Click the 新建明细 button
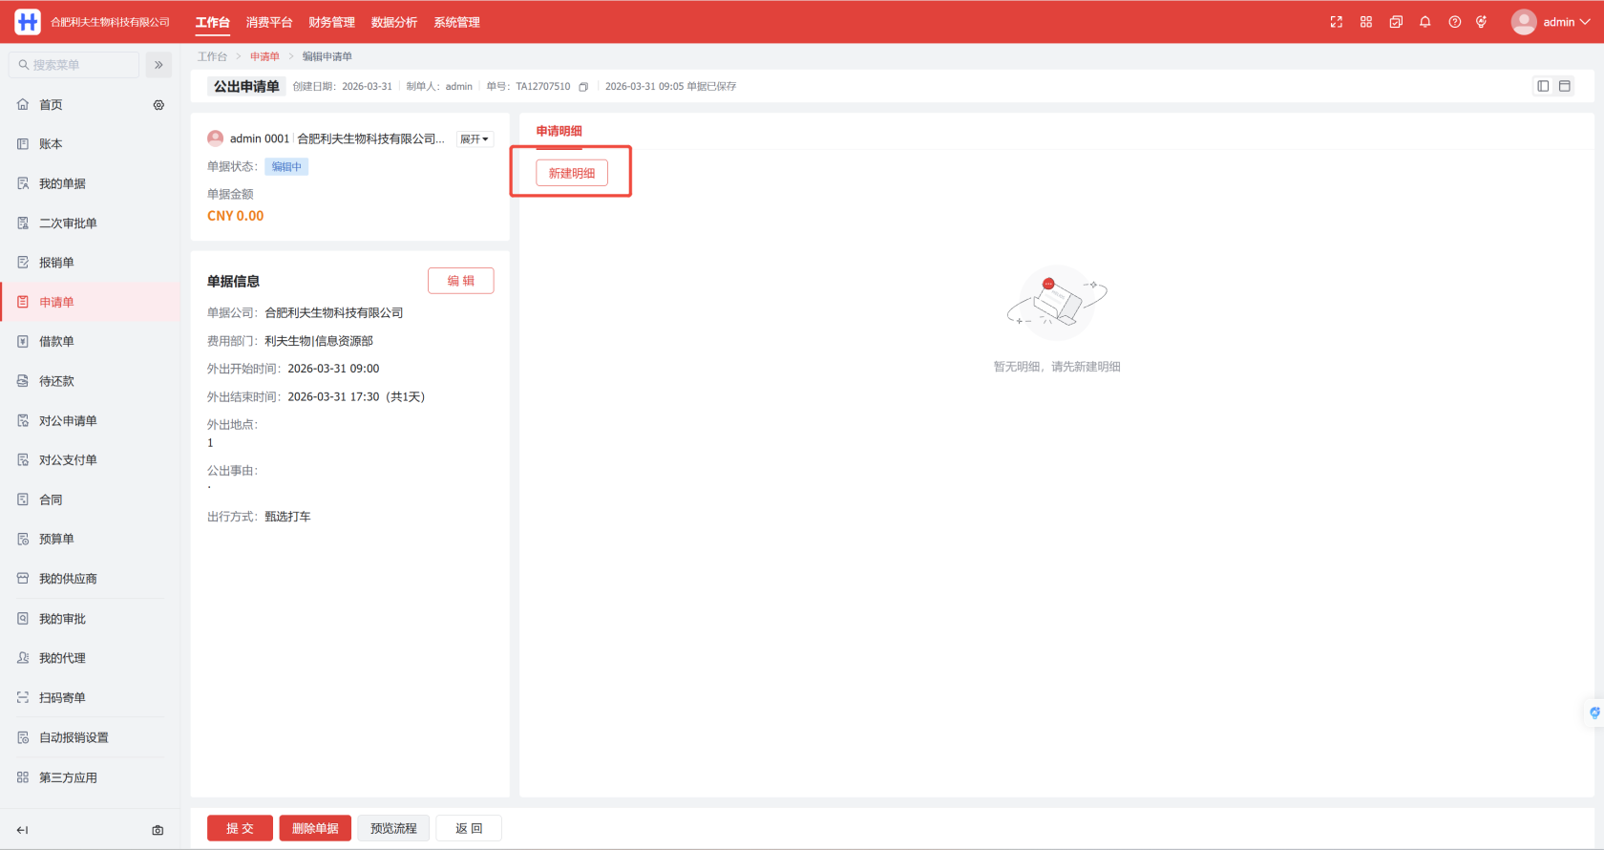Image resolution: width=1604 pixels, height=850 pixels. coord(571,173)
